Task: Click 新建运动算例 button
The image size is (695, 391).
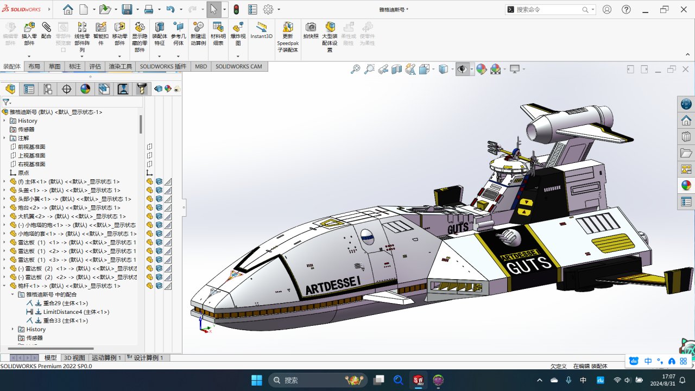Action: click(198, 27)
